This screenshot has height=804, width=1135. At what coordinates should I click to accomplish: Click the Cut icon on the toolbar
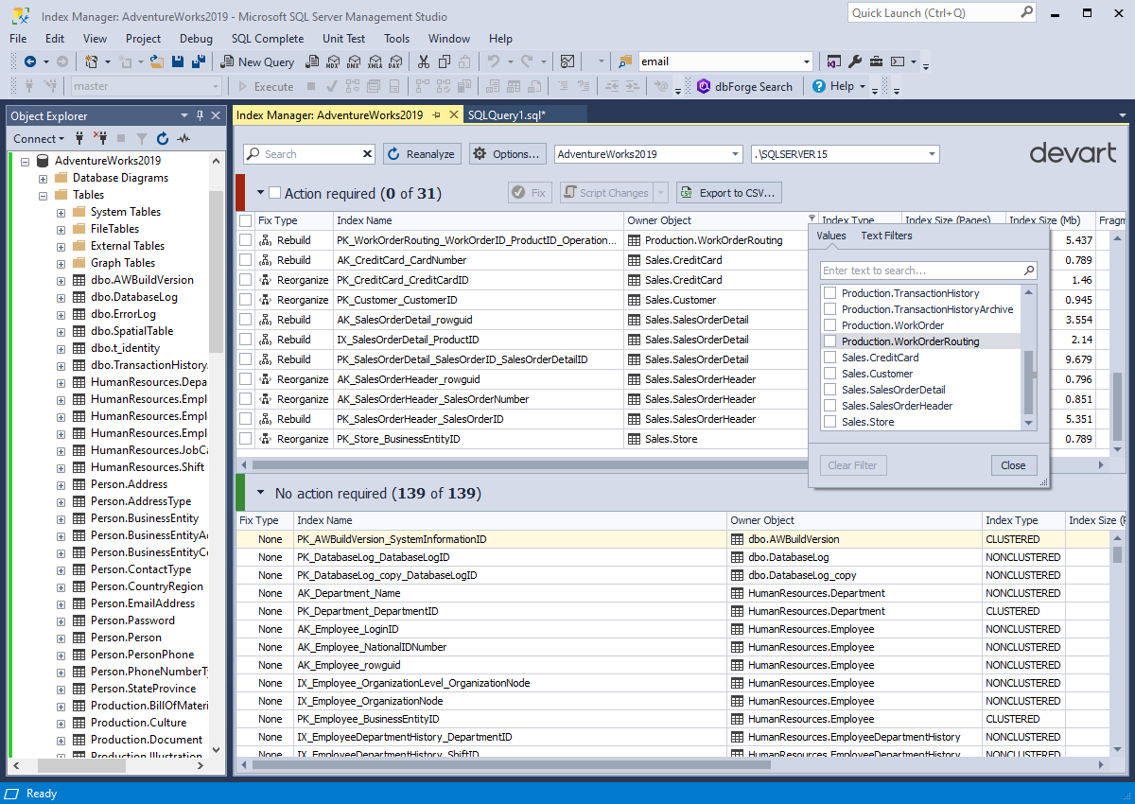(423, 61)
